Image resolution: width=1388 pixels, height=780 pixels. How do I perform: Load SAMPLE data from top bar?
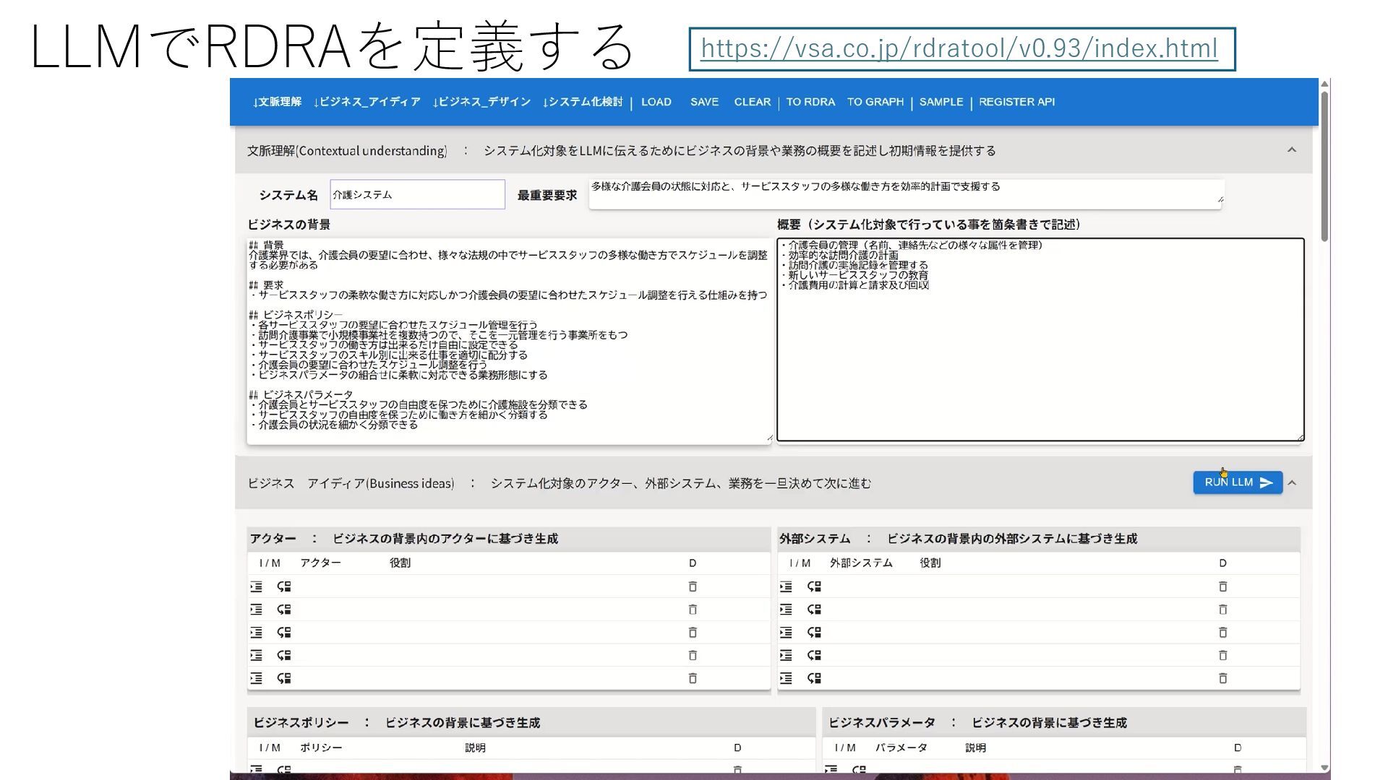941,102
